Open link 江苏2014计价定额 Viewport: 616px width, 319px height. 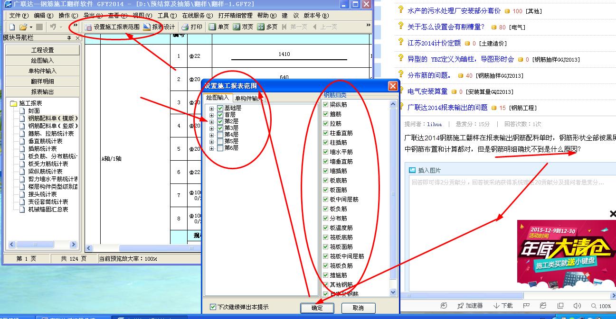434,43
